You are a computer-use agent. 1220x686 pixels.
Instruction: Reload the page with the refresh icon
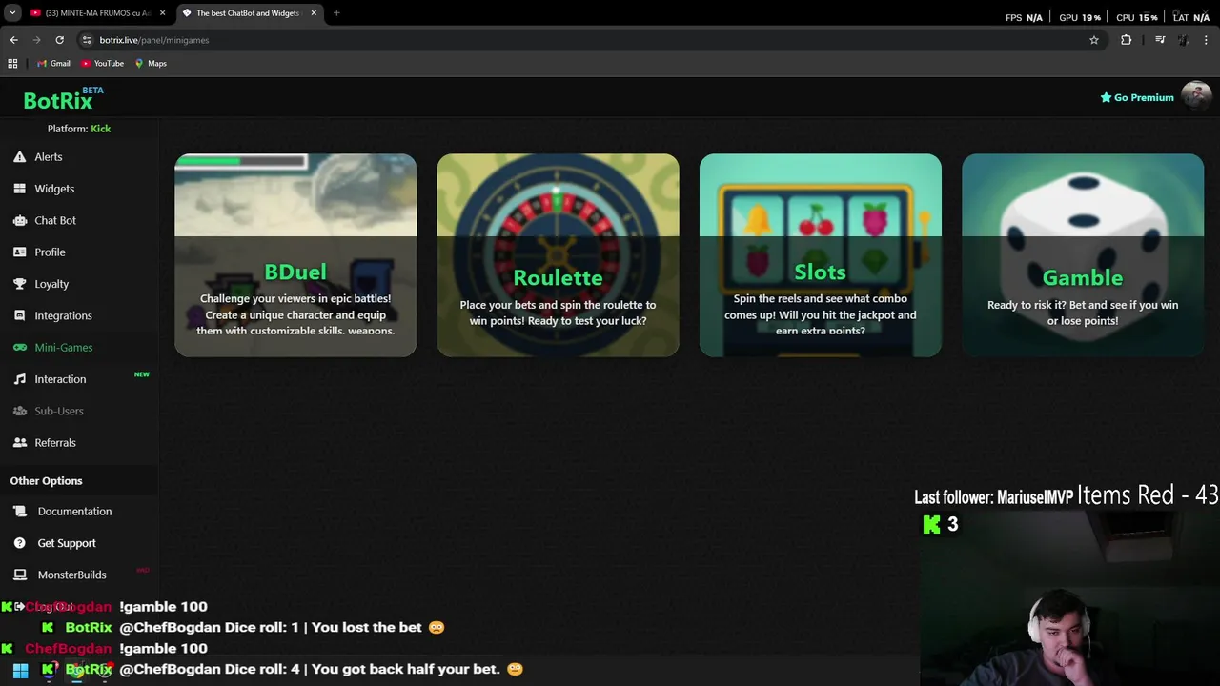[59, 40]
